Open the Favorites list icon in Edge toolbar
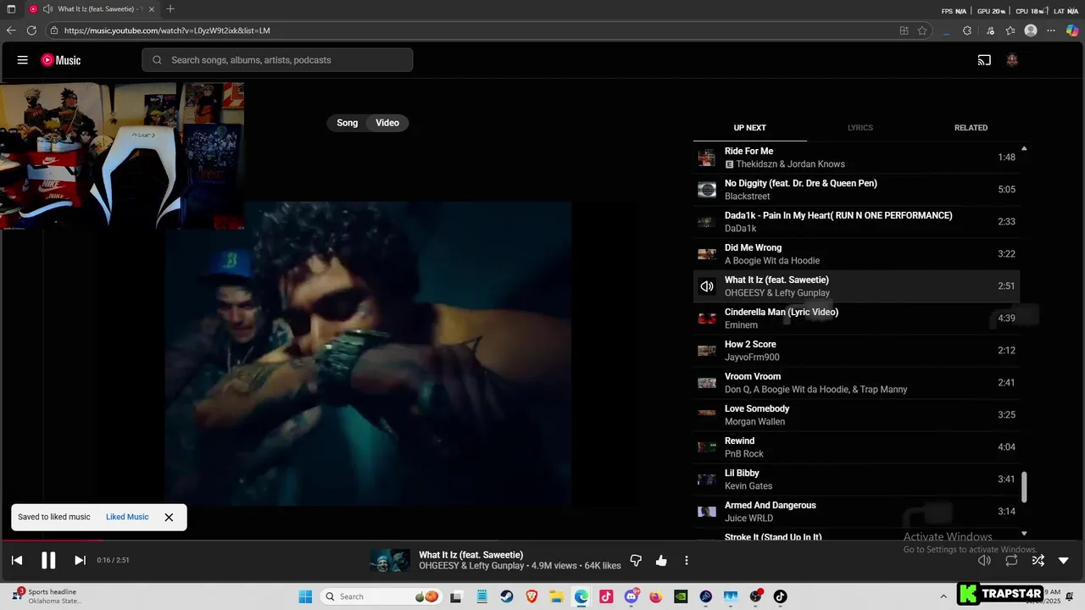This screenshot has height=610, width=1085. click(x=1010, y=30)
